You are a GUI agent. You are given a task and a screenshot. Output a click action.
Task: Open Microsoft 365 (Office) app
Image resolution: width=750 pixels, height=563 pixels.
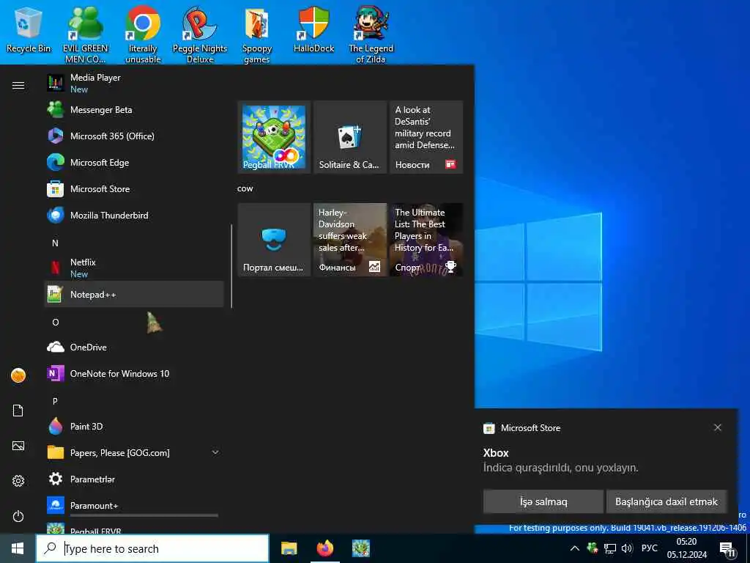pyautogui.click(x=134, y=136)
